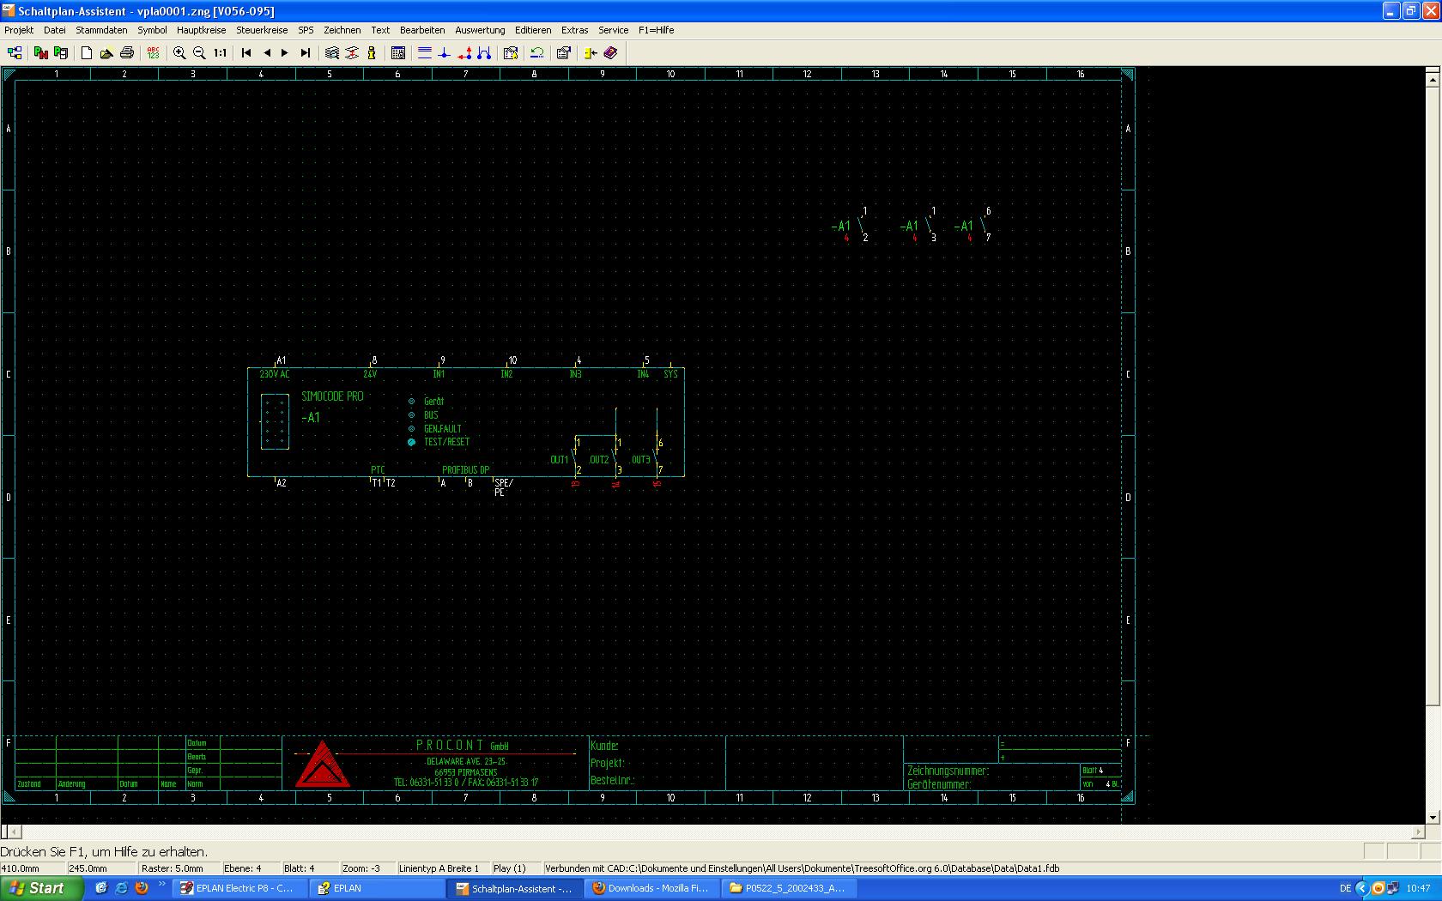Click the green P page toolbar icon
The image size is (1442, 901).
[x=60, y=53]
